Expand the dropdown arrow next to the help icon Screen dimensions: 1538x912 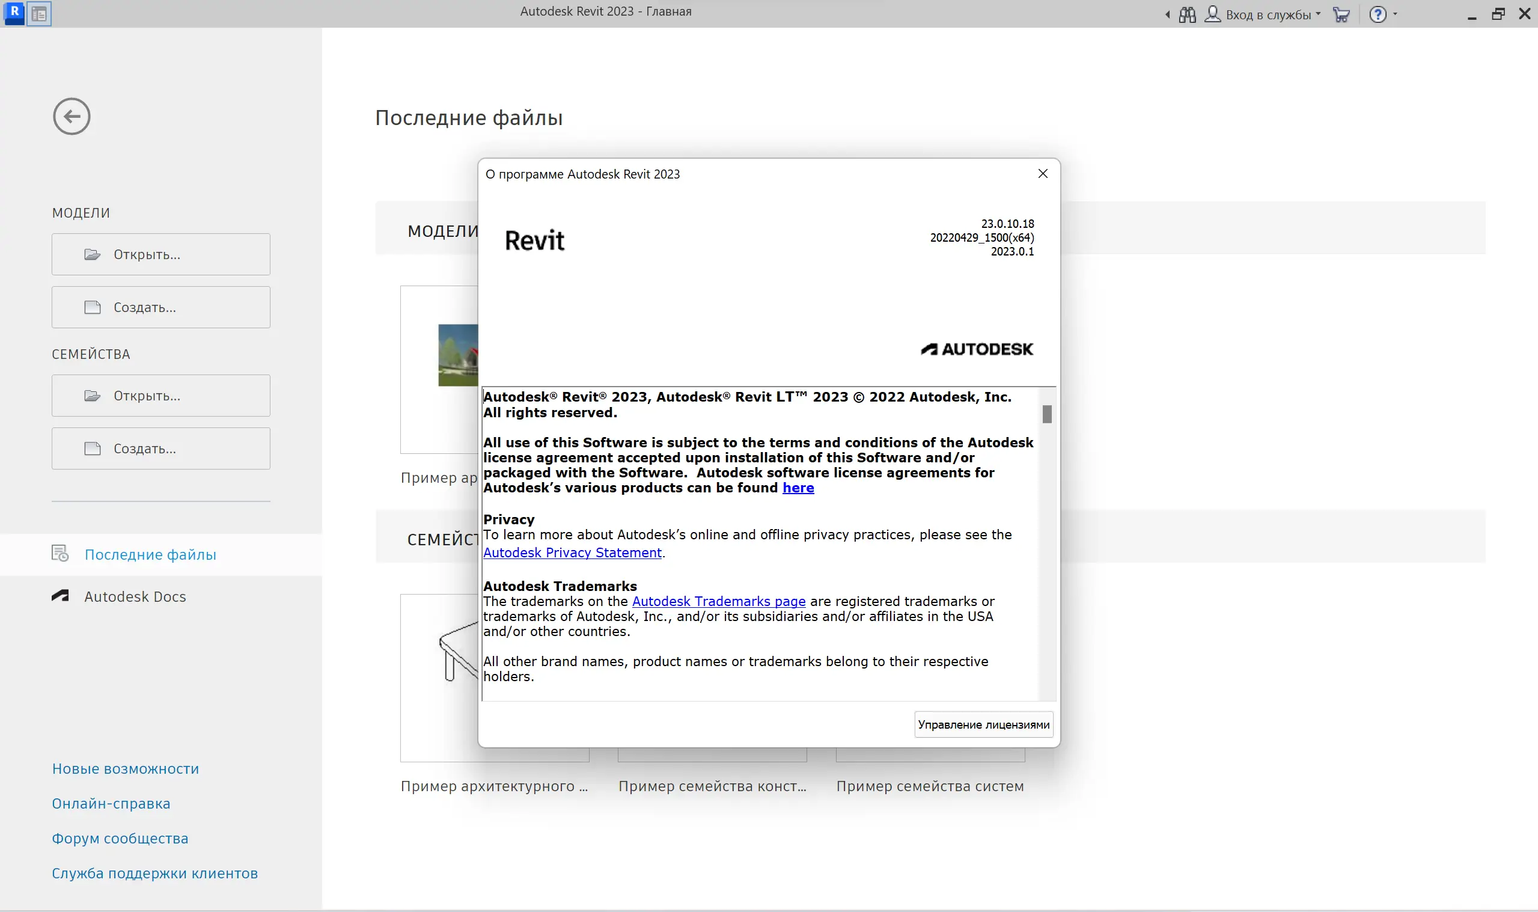tap(1396, 13)
